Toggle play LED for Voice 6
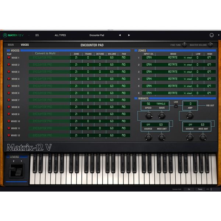The height and width of the screenshot is (221, 221). tap(9, 93)
